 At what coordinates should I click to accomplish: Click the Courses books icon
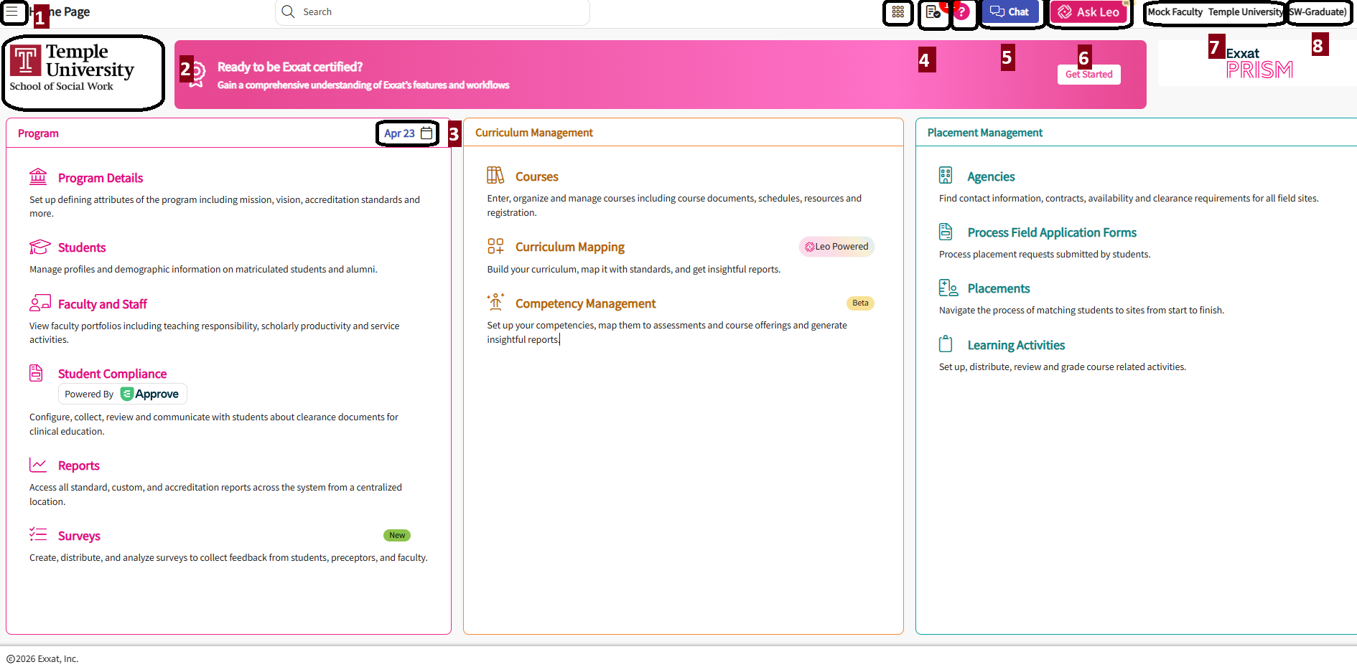(495, 175)
